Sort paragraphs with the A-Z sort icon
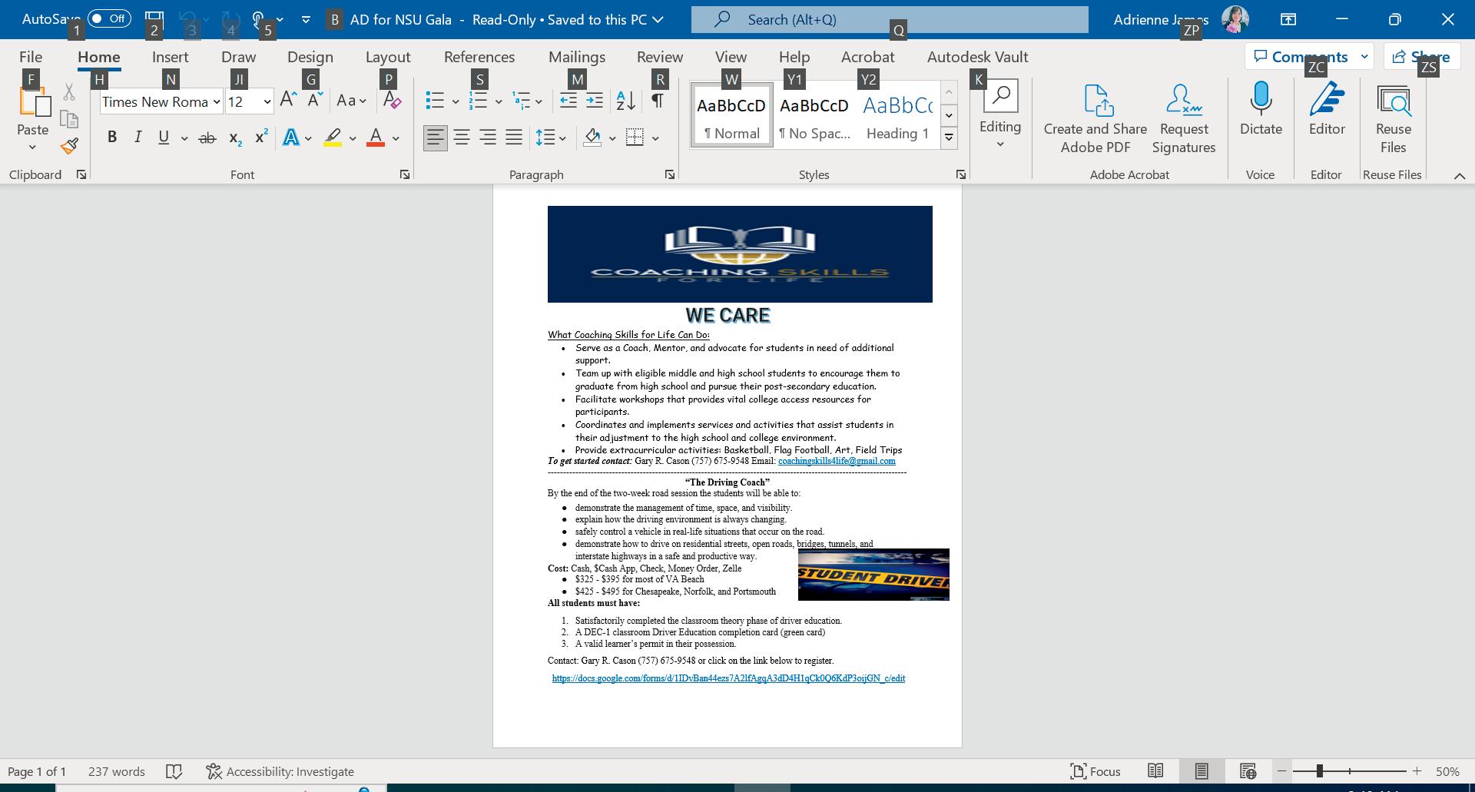The width and height of the screenshot is (1475, 792). pyautogui.click(x=626, y=101)
